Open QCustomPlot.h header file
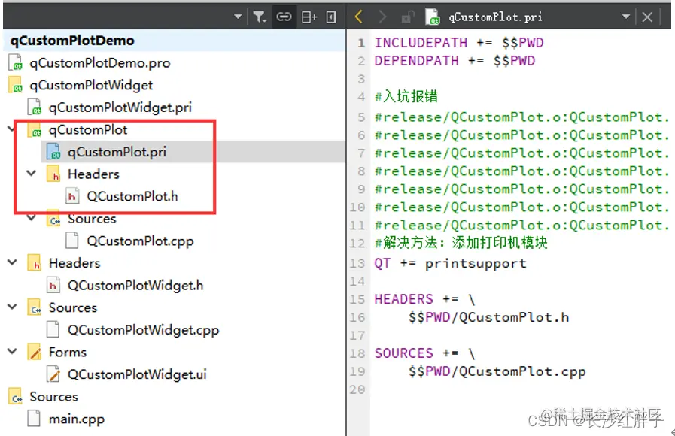 (132, 196)
